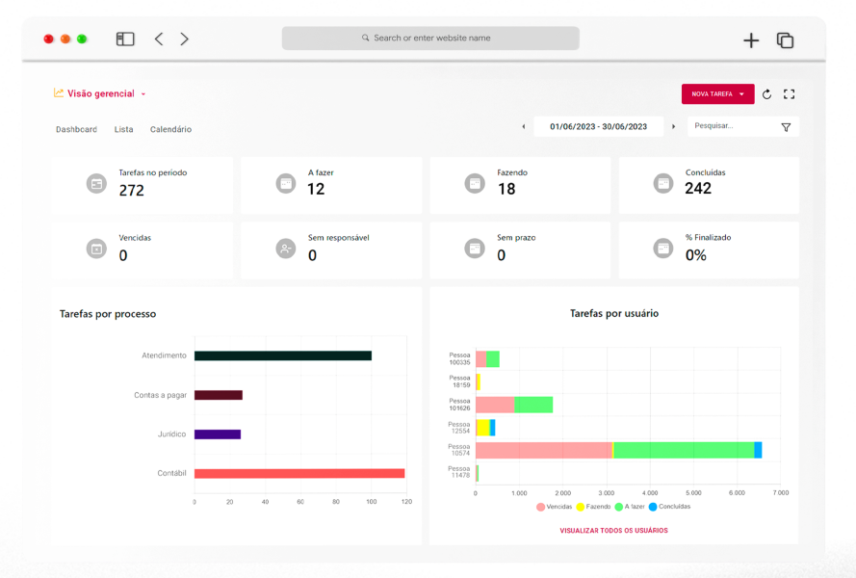Click the Sem responsável person icon
The width and height of the screenshot is (856, 578).
285,249
